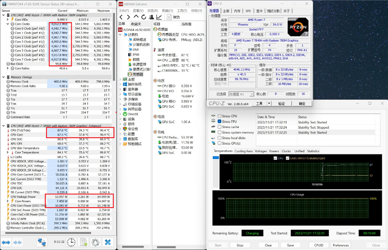Toggle CPU graph legend checkbox
The height and width of the screenshot is (250, 388).
275,158
